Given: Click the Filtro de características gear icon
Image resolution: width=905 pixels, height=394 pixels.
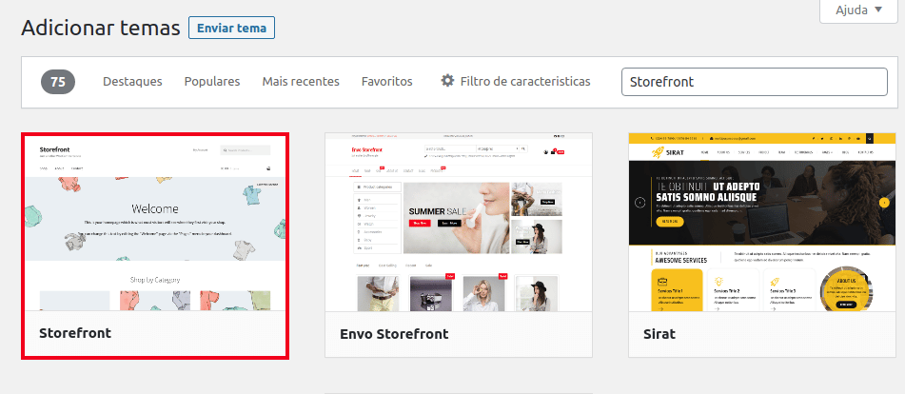Looking at the screenshot, I should click(447, 81).
